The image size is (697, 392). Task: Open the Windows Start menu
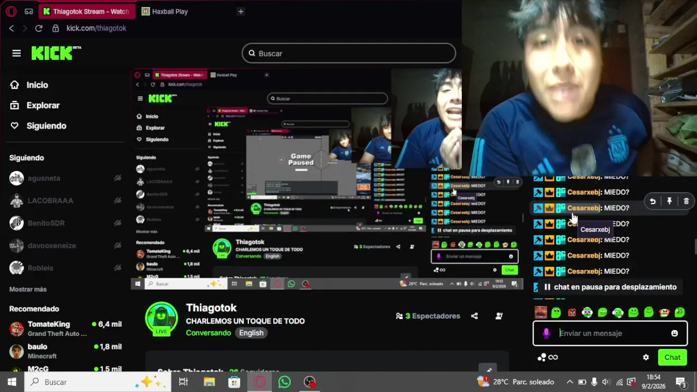pos(12,382)
